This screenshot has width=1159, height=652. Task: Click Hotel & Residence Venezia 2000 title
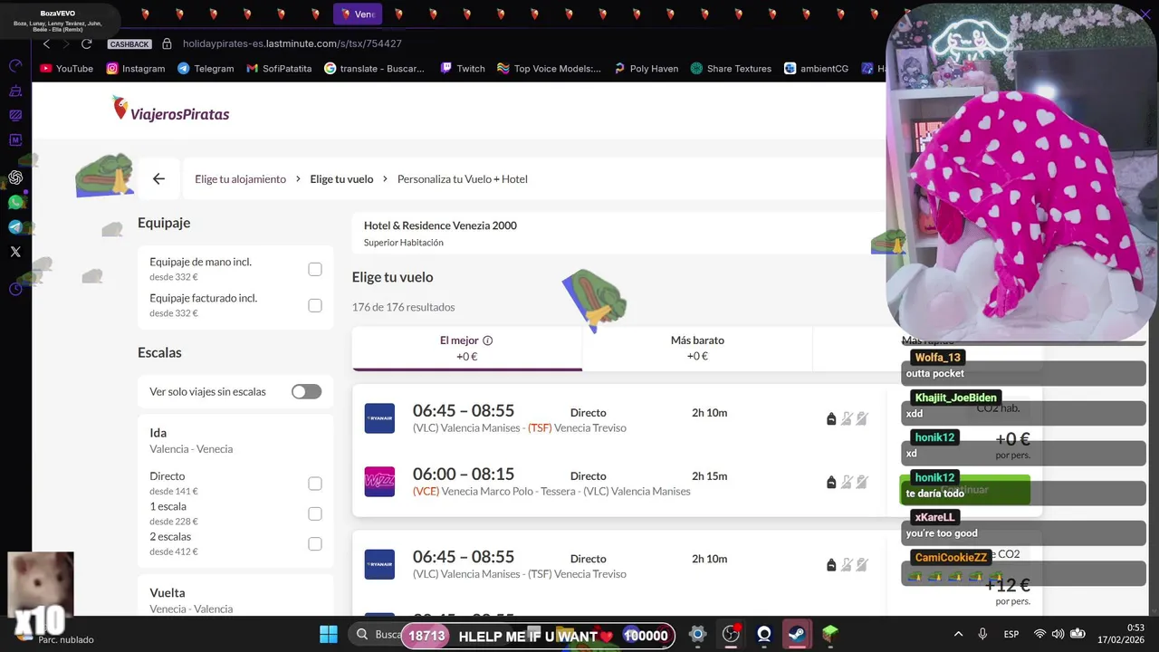[440, 225]
